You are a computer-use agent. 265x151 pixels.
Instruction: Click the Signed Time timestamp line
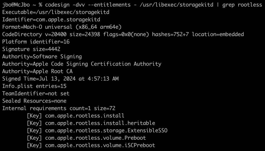point(60,79)
